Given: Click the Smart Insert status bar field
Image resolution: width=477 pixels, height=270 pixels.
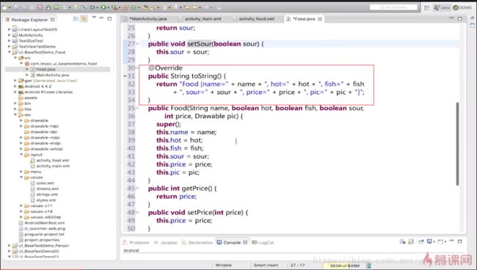Looking at the screenshot, I should 266,265.
